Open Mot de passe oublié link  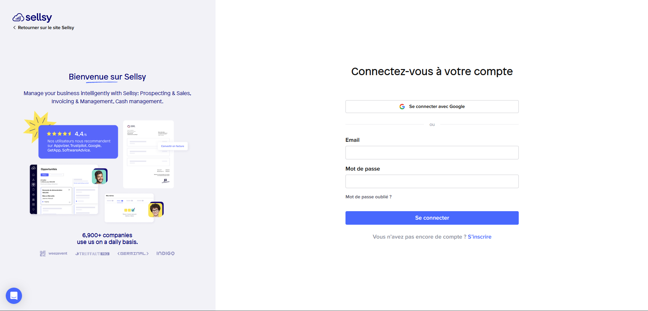tap(368, 197)
